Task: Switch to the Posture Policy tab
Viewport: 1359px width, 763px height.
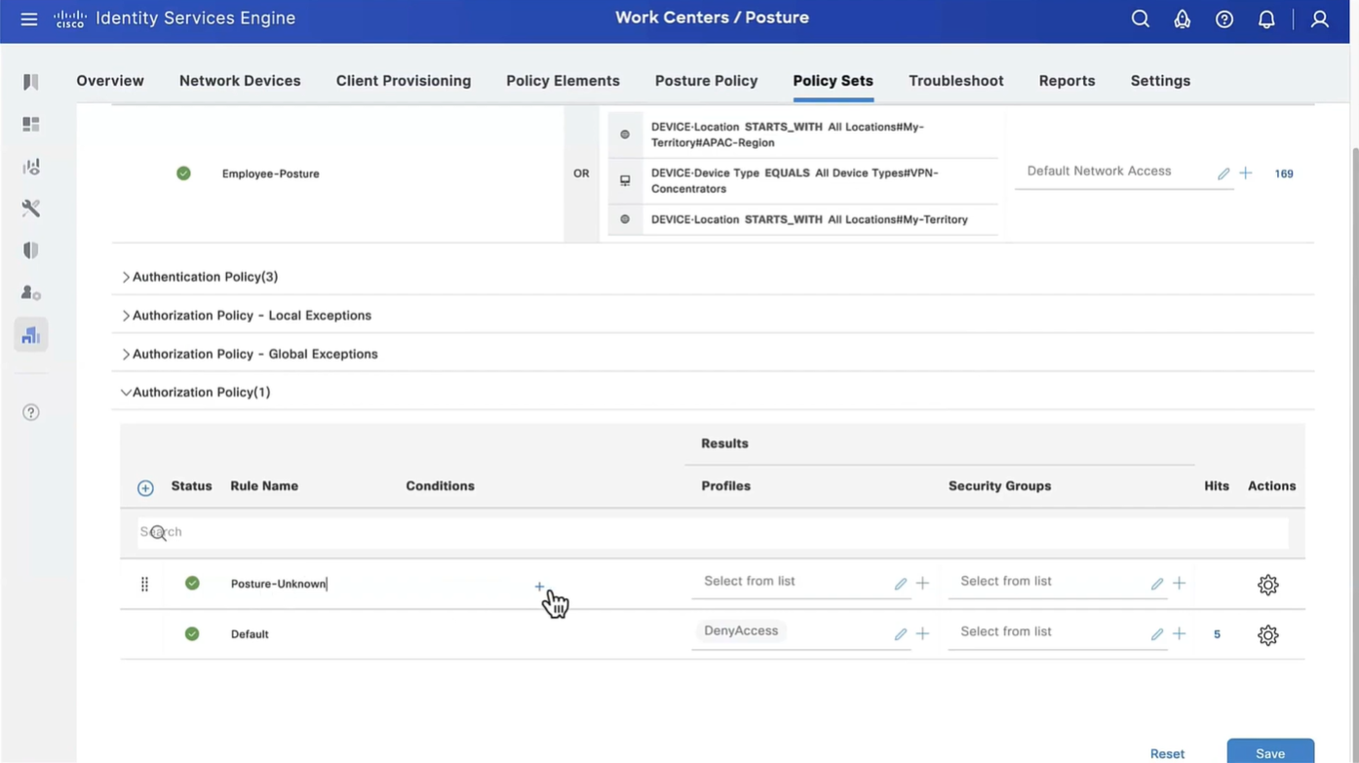Action: [x=706, y=81]
